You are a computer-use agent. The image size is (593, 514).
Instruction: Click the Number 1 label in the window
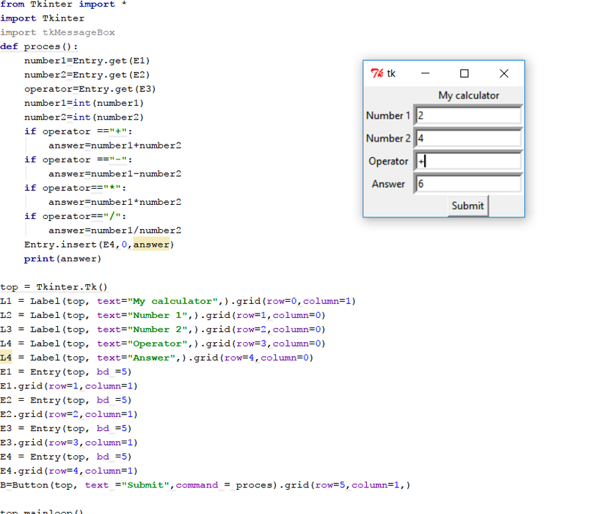click(388, 115)
